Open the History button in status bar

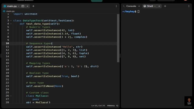coord(111,106)
